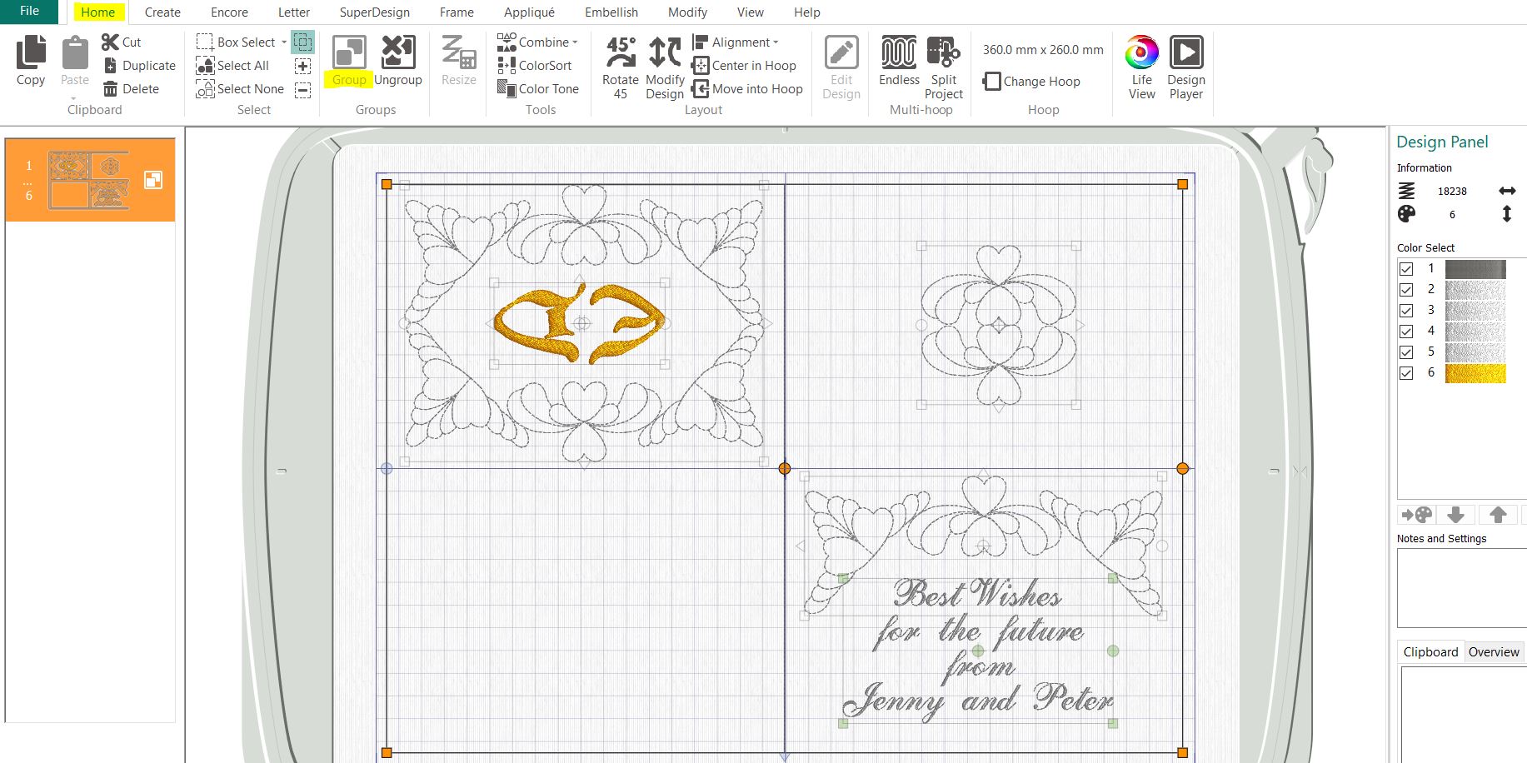This screenshot has width=1527, height=763.
Task: Select the gold embroidered motif on the canvas
Action: coord(580,323)
